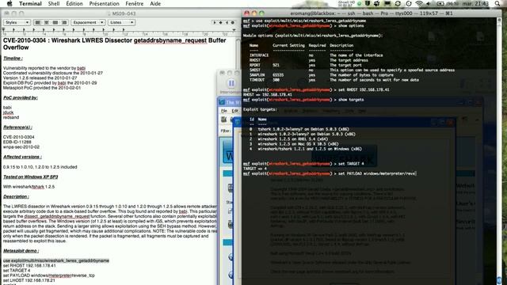Open the Listes dropdown

(121, 22)
